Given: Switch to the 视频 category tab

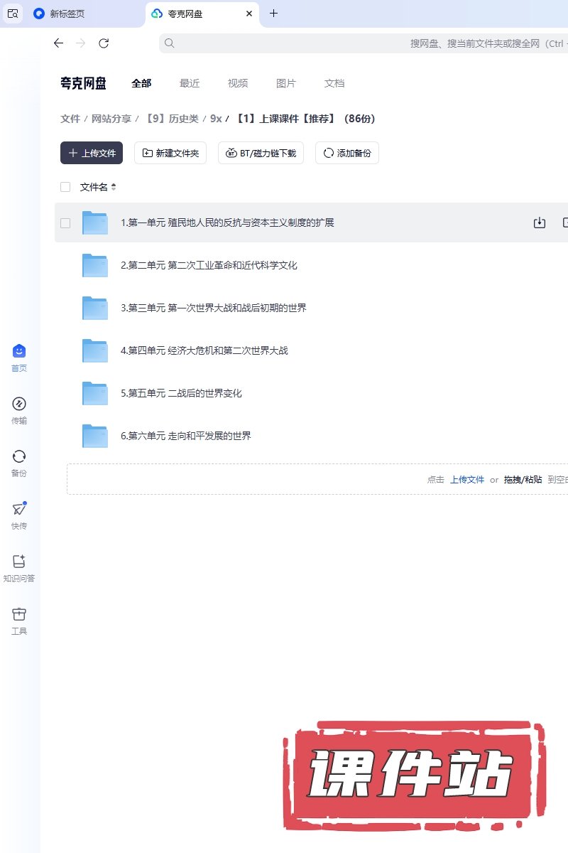Looking at the screenshot, I should (238, 83).
